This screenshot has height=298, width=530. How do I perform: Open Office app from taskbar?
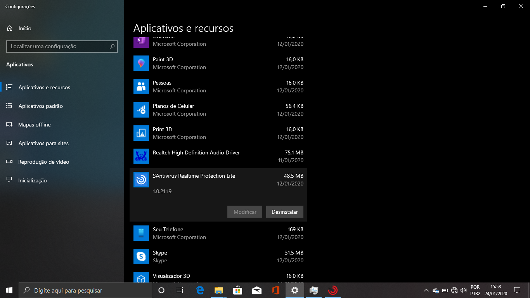coord(276,290)
